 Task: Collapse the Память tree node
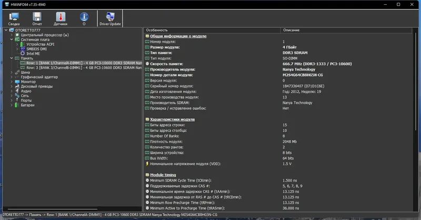[12, 58]
